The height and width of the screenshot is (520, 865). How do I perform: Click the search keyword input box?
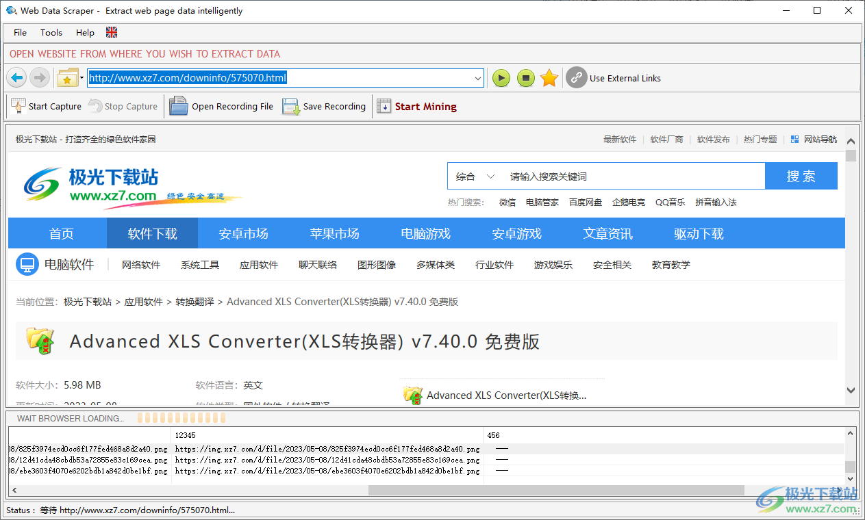coord(633,177)
